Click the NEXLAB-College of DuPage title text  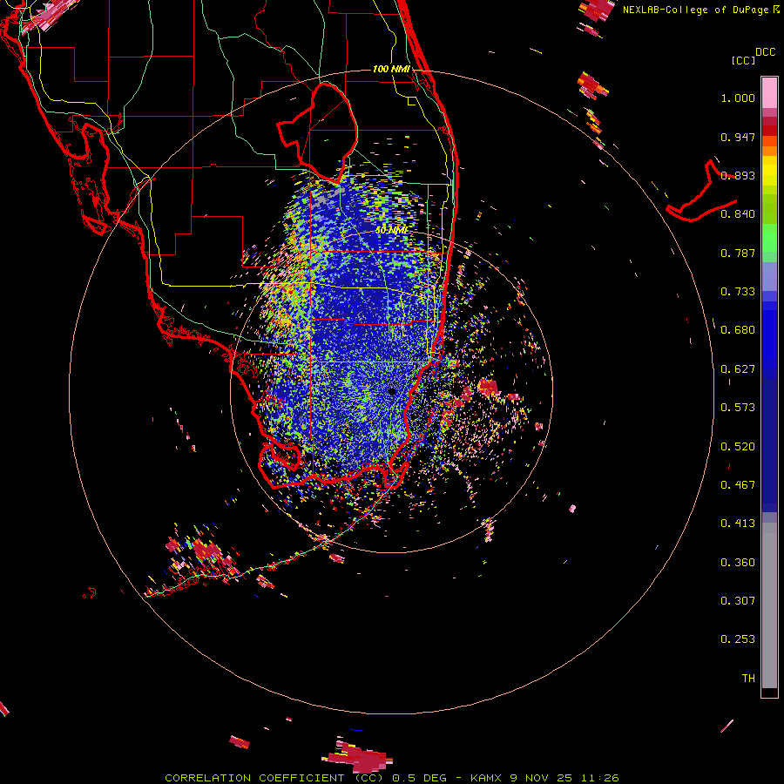[x=696, y=10]
